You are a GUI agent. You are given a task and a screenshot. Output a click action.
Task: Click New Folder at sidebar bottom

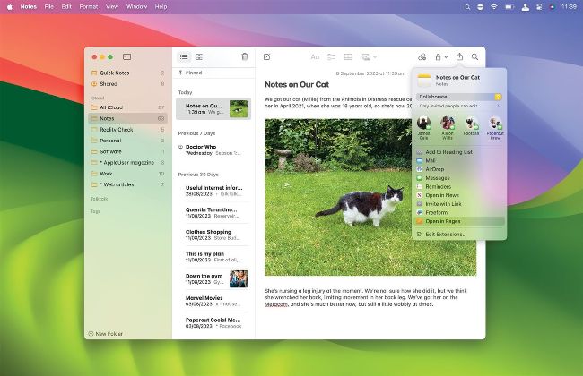[108, 333]
